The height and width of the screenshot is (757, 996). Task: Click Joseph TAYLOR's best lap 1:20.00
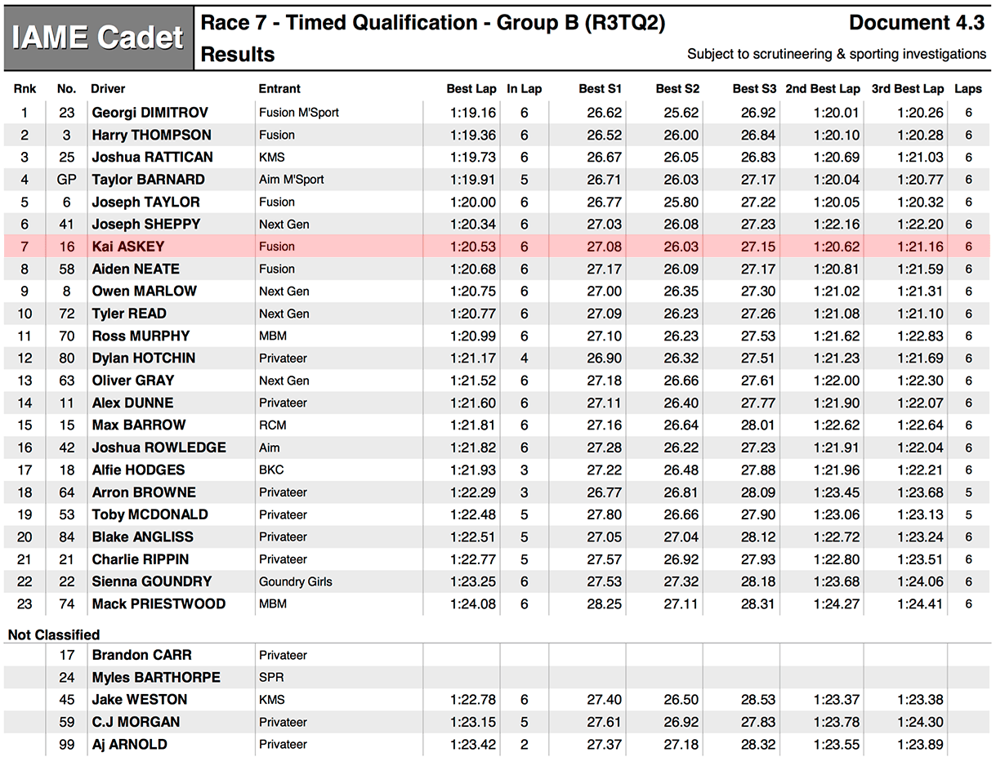coord(472,202)
